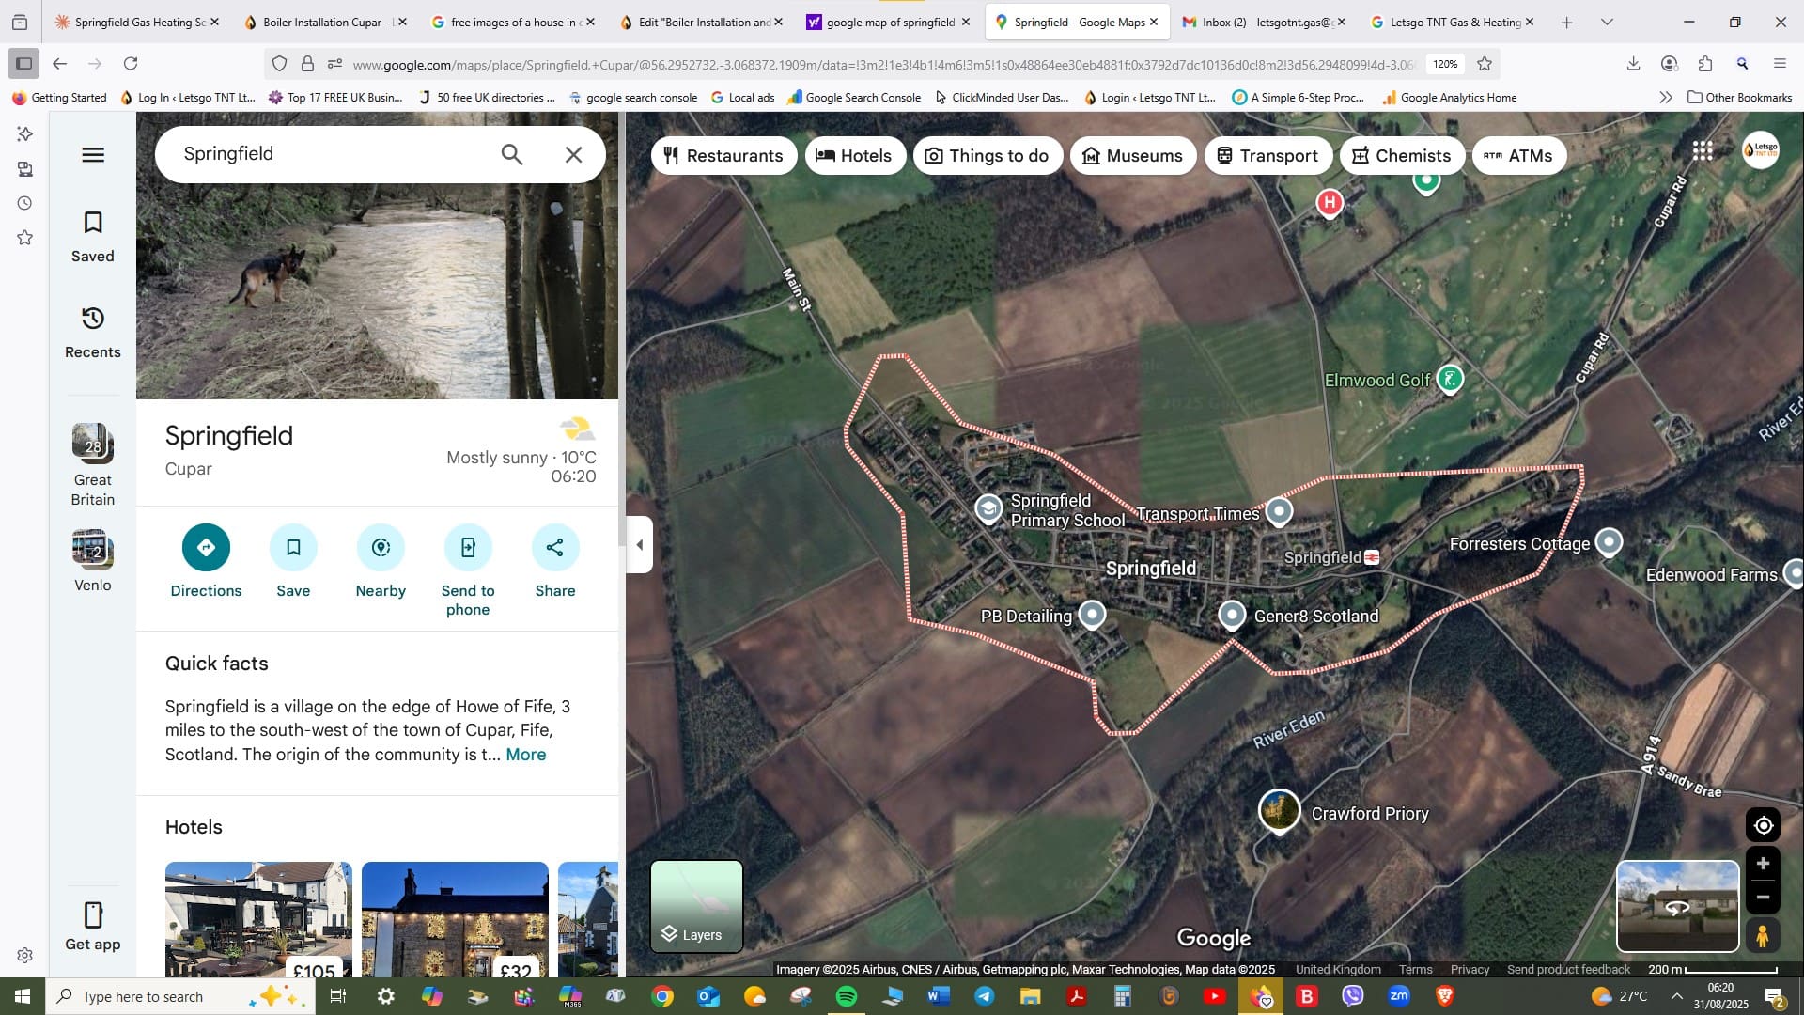1804x1015 pixels.
Task: Select the ATMs chip
Action: pos(1518,156)
